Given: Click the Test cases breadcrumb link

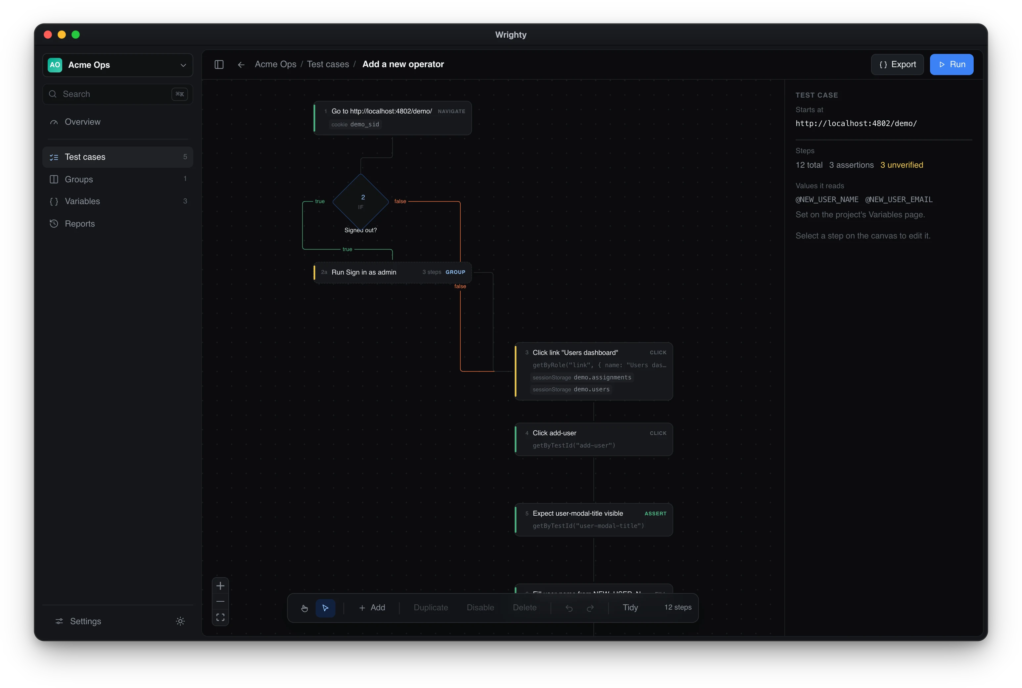Looking at the screenshot, I should [x=328, y=64].
